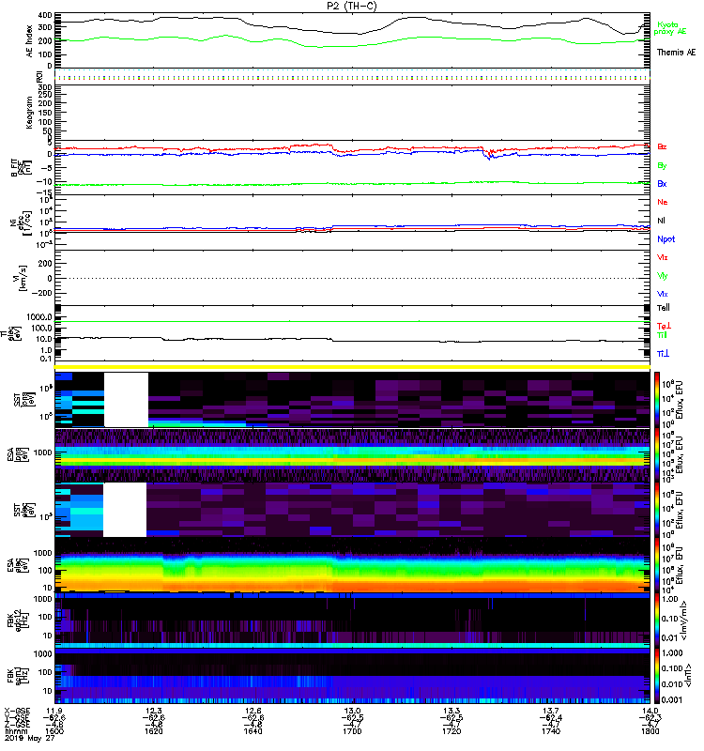Screen dimensions: 704x751
Task: Select the red Bz legend label
Action: pyautogui.click(x=662, y=146)
